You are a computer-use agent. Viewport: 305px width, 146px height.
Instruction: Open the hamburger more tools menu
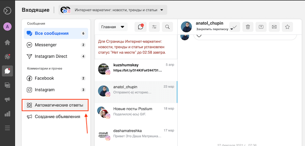point(7,128)
